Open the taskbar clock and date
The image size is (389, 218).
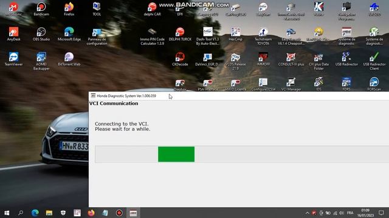tap(365, 213)
